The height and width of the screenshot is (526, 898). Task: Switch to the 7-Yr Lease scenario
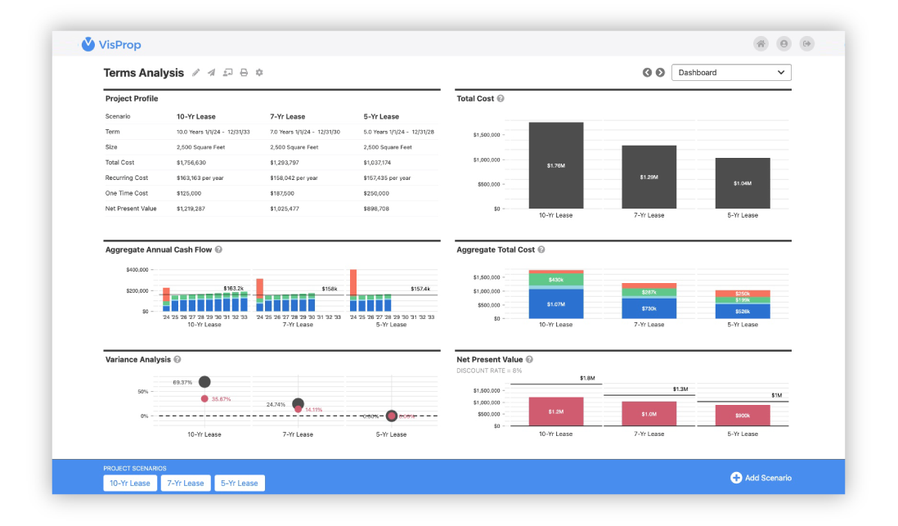186,483
